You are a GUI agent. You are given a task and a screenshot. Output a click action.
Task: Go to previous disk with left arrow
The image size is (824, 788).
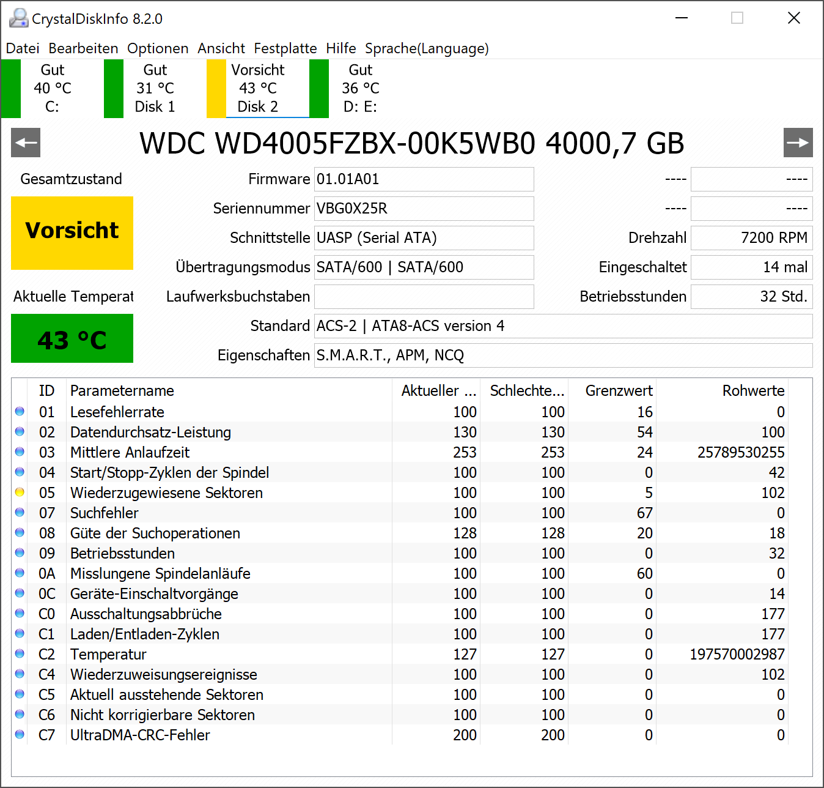[x=26, y=143]
